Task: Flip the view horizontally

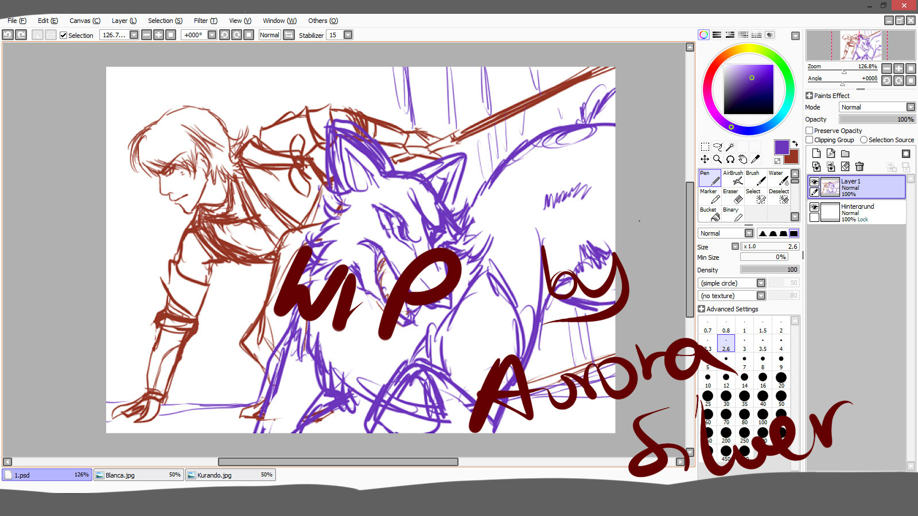Action: tap(289, 35)
